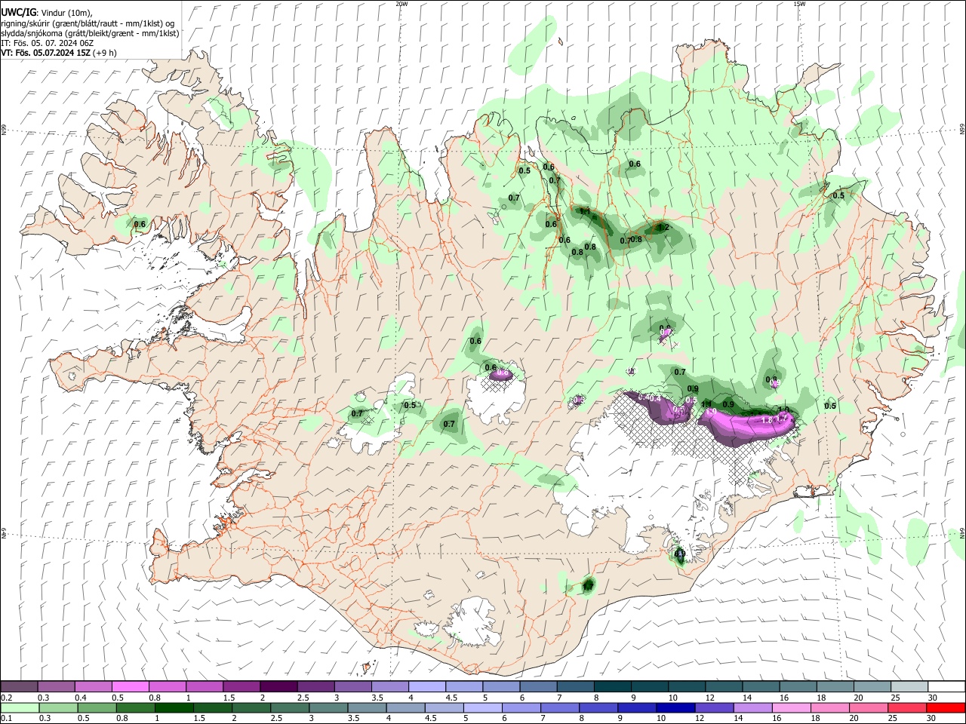Screen dimensions: 966x724
Task: Click the 1.0 value above the pink snow band
Action: 784,410
